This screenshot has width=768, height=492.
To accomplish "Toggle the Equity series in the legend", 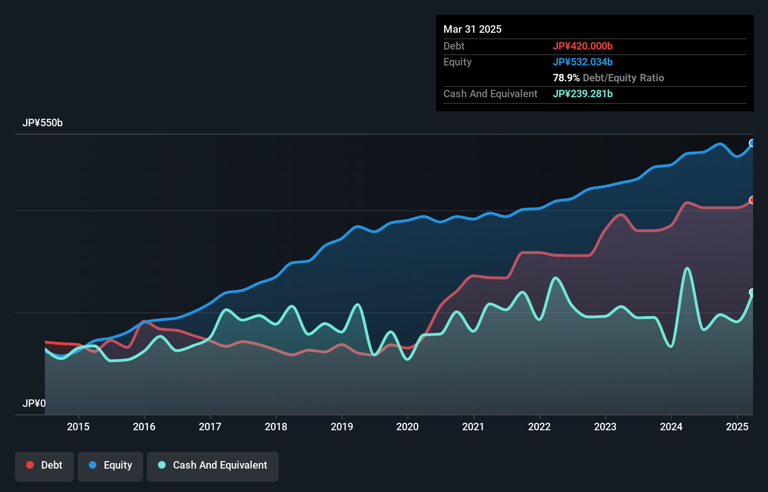I will [110, 465].
